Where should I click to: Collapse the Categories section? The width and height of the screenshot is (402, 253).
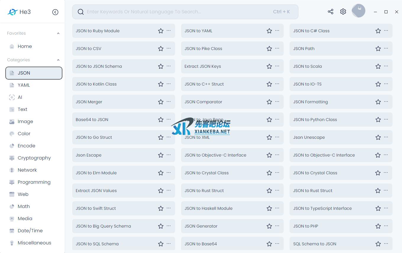click(58, 60)
